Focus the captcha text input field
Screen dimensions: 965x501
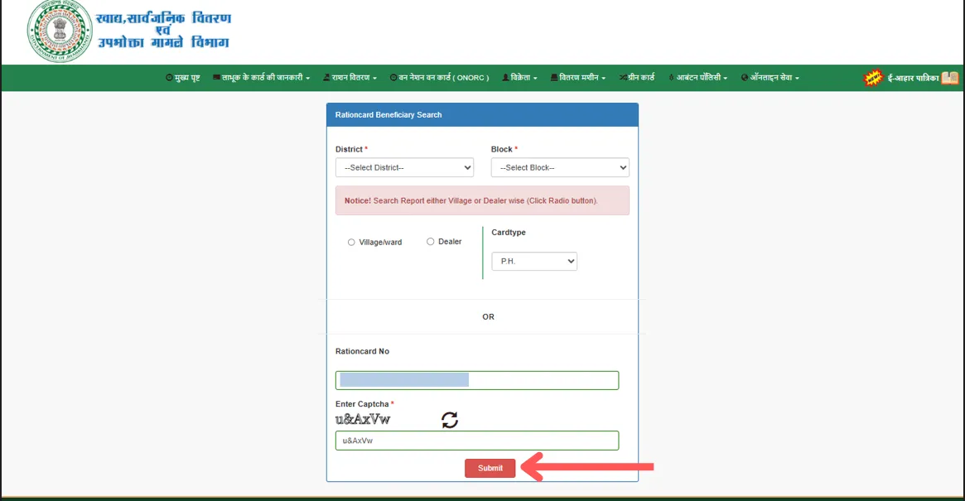point(477,441)
